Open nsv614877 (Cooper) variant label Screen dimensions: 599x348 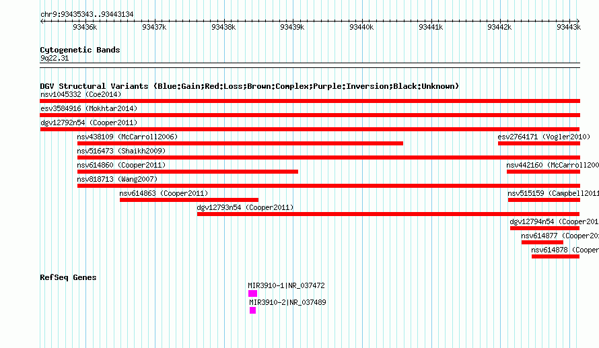[x=560, y=236]
